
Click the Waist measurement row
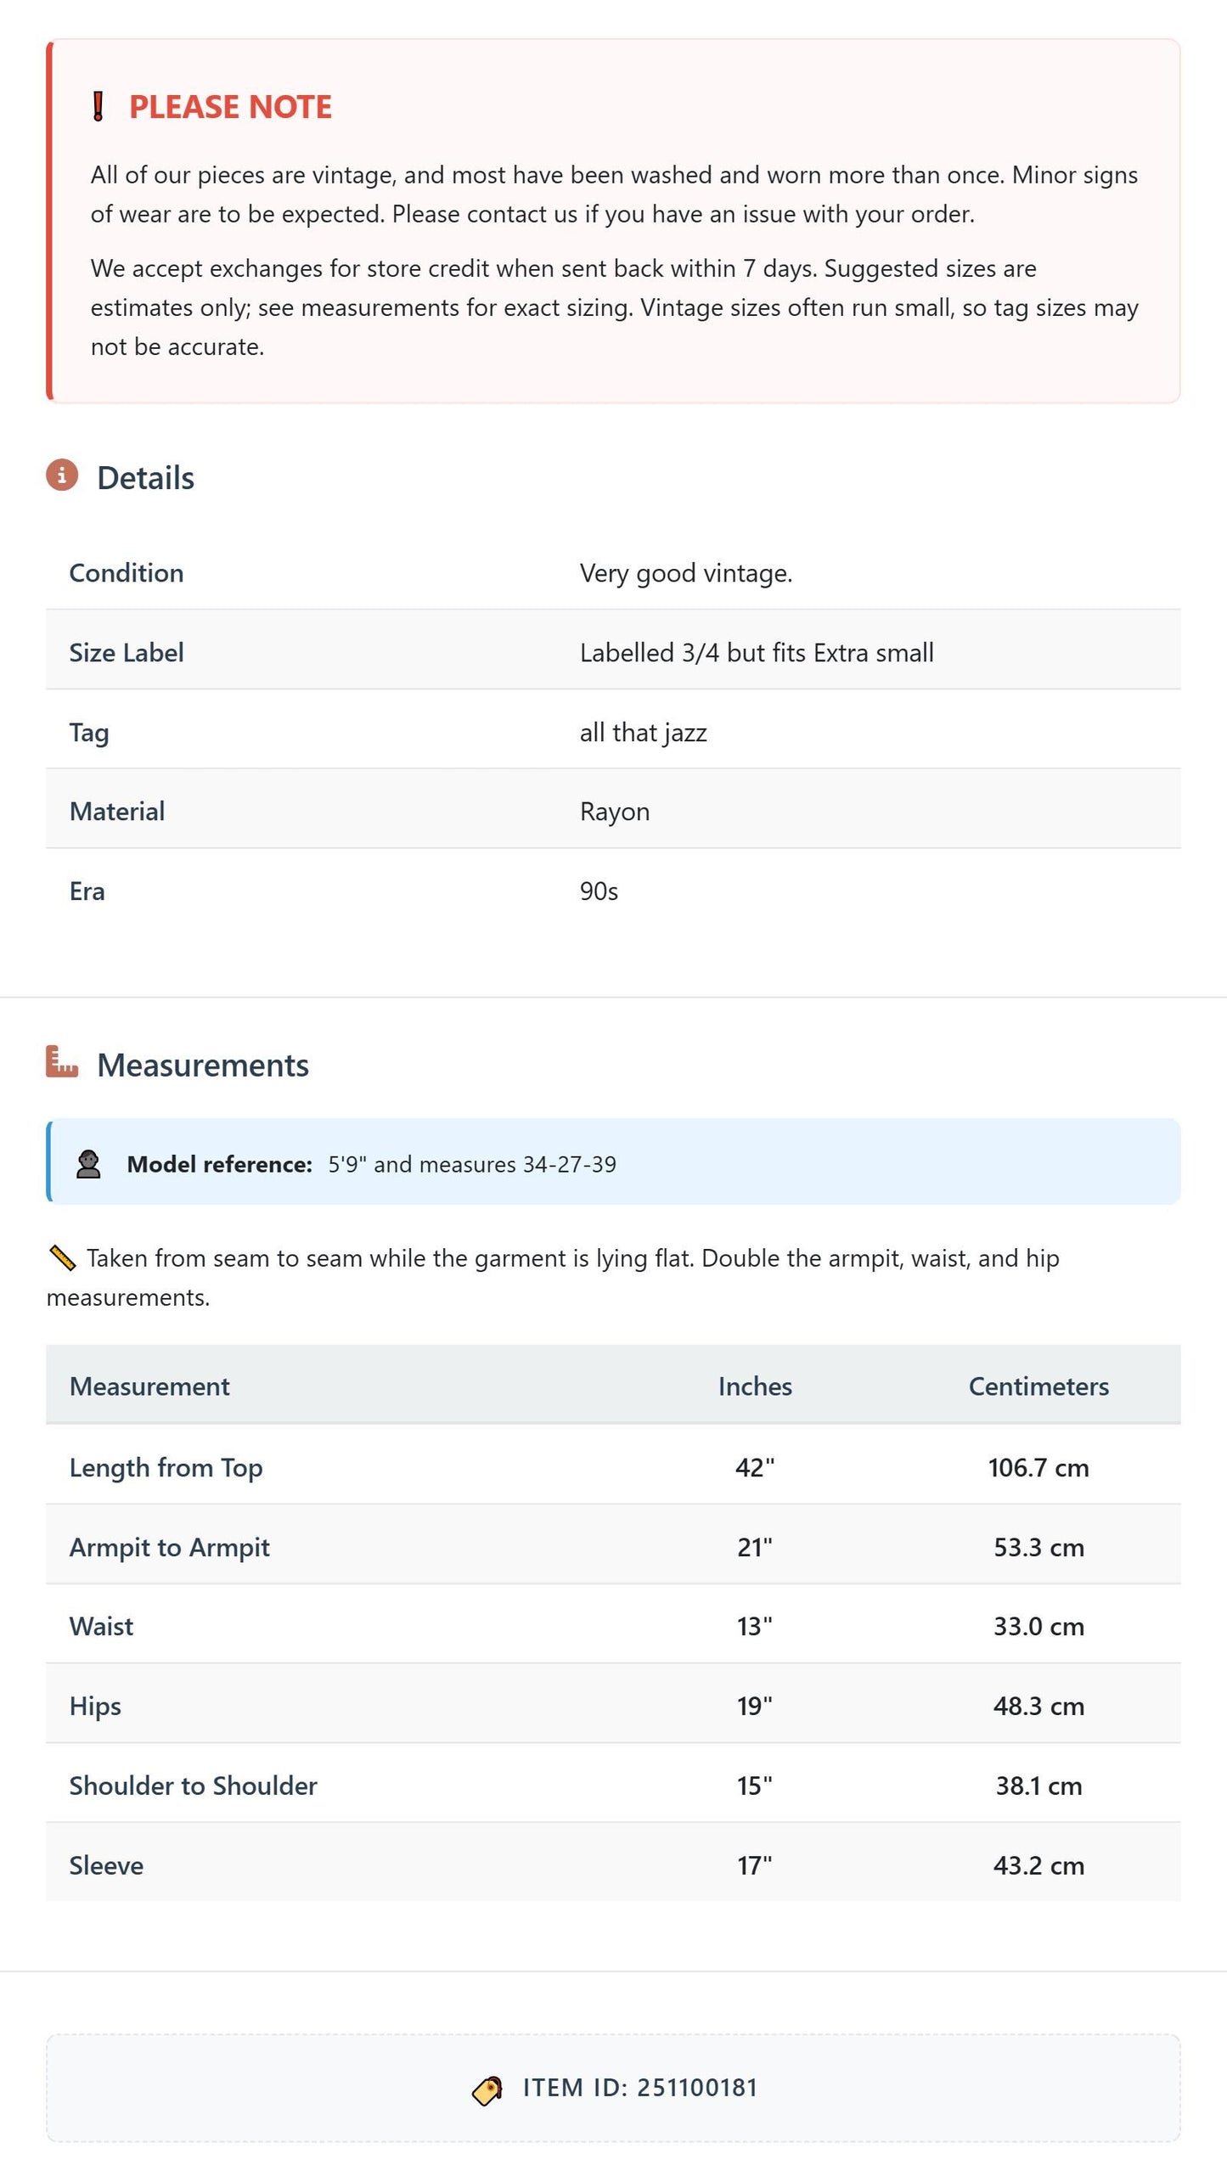coord(613,1626)
